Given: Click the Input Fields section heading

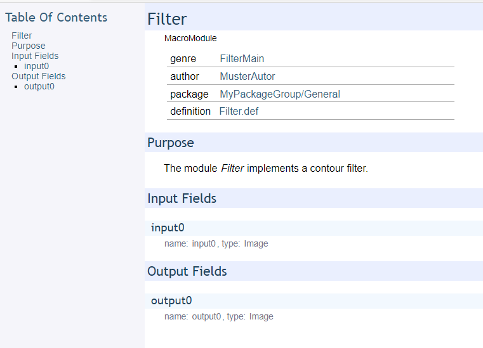Looking at the screenshot, I should tap(182, 198).
